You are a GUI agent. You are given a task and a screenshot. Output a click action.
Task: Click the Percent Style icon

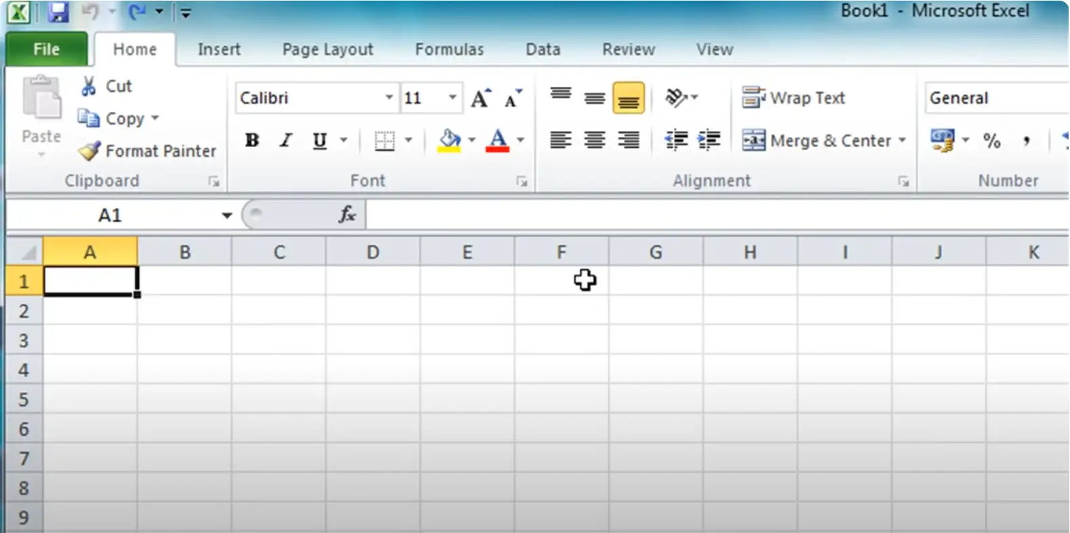coord(991,140)
